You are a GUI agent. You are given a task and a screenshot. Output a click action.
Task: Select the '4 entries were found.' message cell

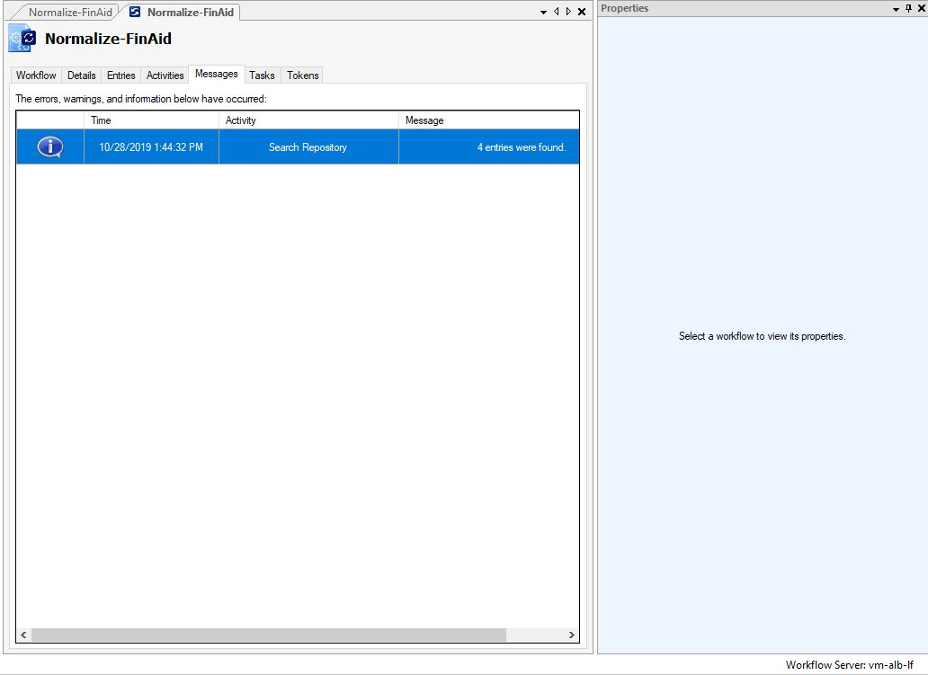[489, 147]
